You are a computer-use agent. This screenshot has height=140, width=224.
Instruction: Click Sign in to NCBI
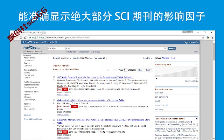click(191, 42)
